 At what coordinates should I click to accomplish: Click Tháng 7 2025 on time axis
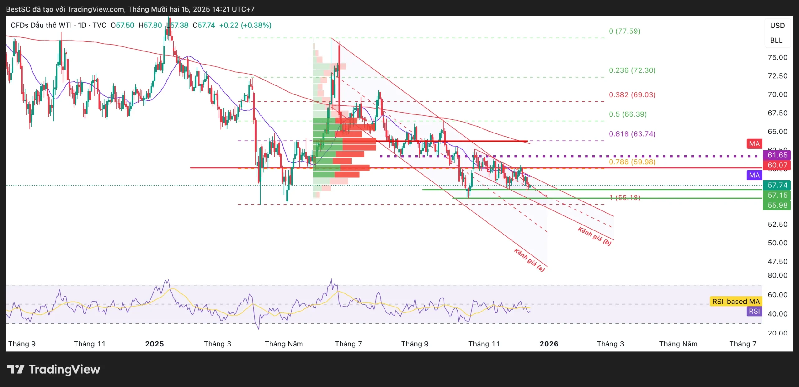[348, 344]
